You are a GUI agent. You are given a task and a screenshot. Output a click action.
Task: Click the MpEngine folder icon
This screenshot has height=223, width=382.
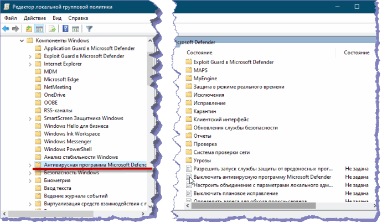[189, 79]
